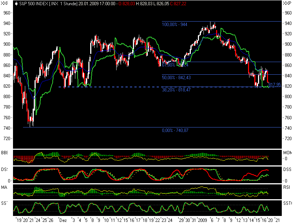Select the XXF button at top left

coord(5,3)
